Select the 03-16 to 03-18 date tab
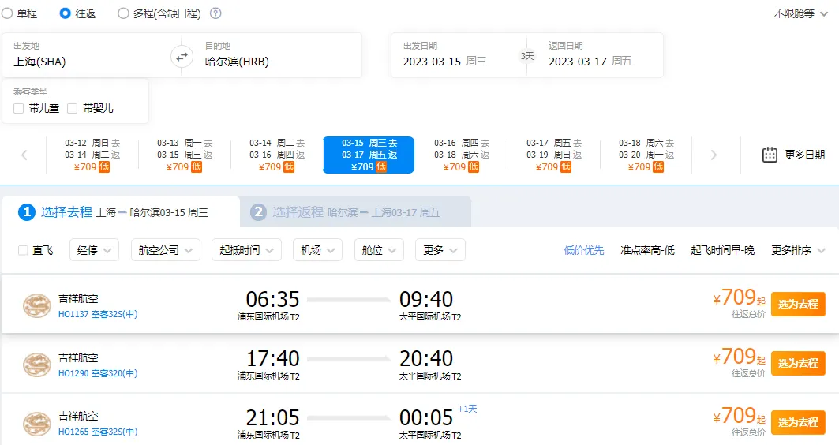 (x=461, y=155)
